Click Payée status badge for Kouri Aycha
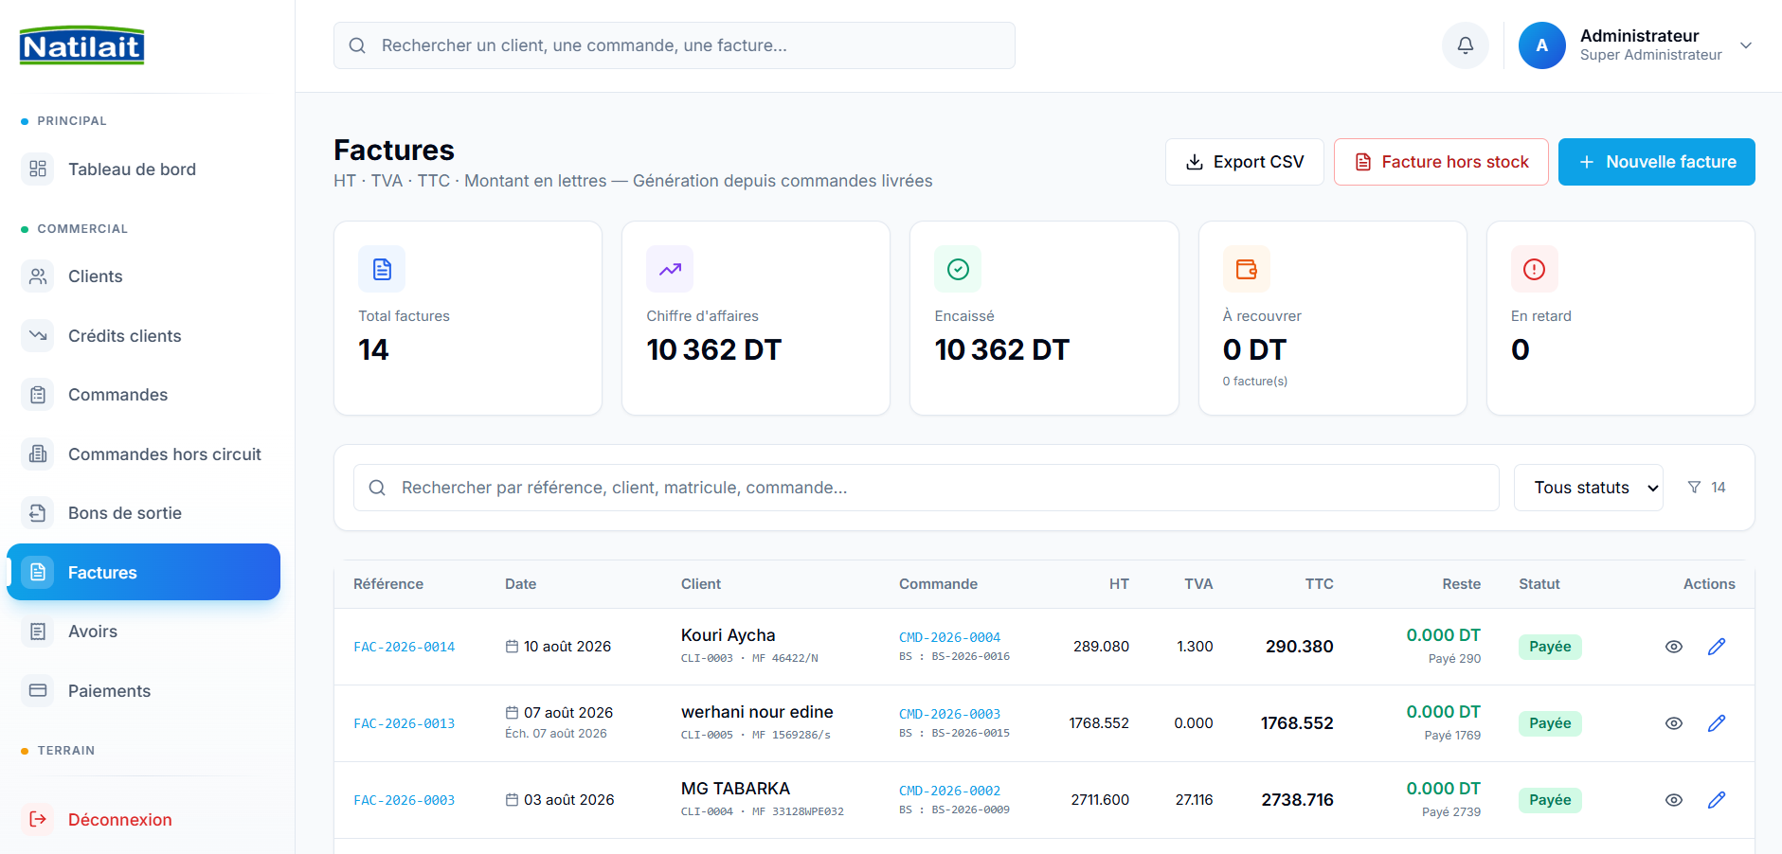 pyautogui.click(x=1550, y=647)
